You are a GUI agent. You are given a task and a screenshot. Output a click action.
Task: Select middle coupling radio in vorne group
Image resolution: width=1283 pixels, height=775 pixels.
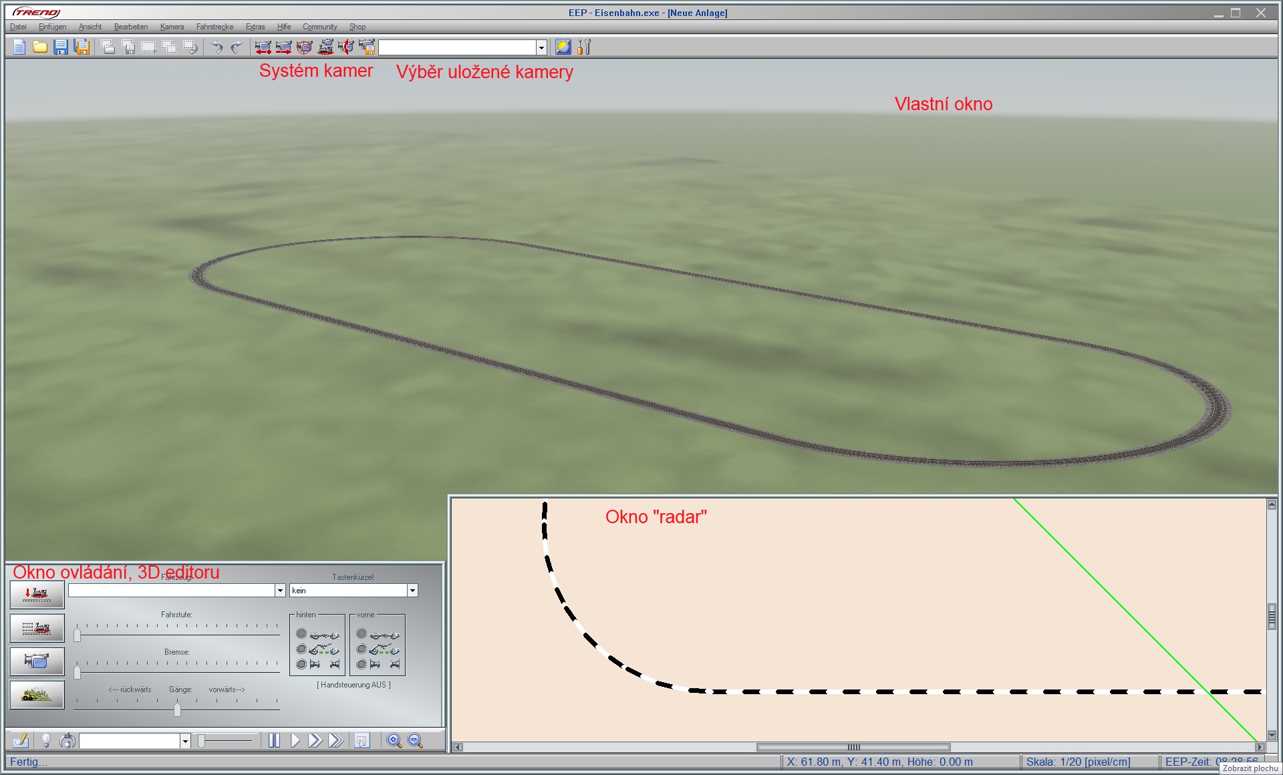(362, 649)
